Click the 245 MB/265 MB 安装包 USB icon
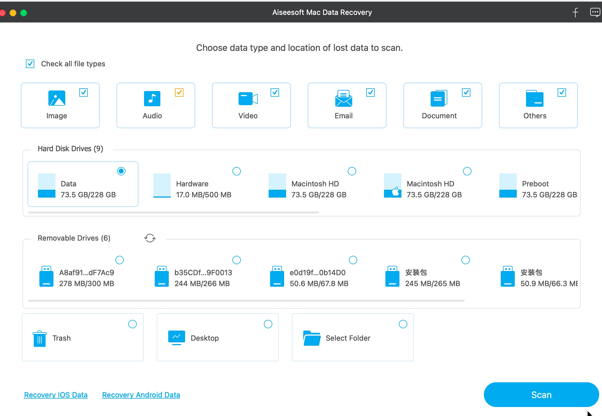This screenshot has width=602, height=416. point(392,276)
